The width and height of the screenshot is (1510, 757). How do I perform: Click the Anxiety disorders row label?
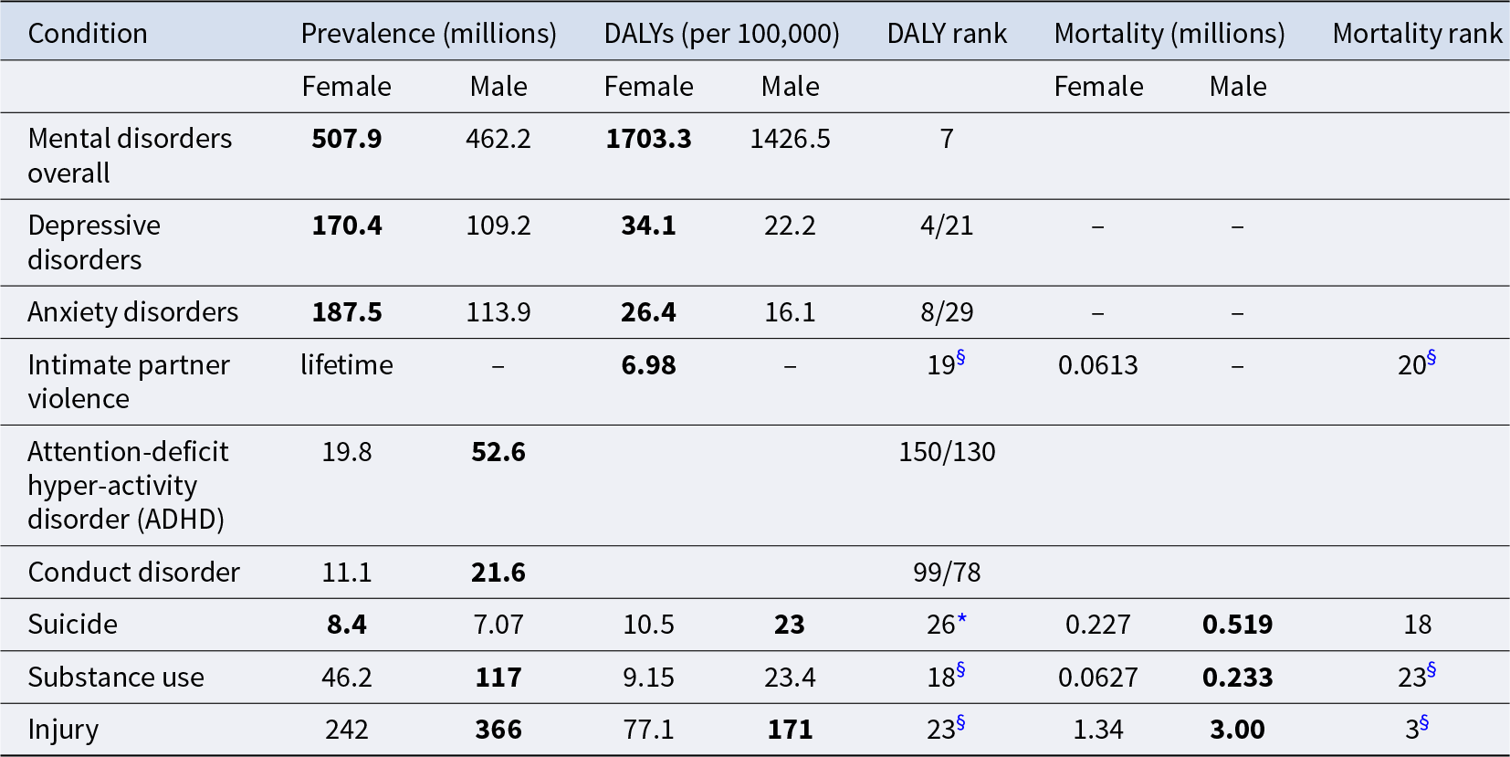click(132, 312)
